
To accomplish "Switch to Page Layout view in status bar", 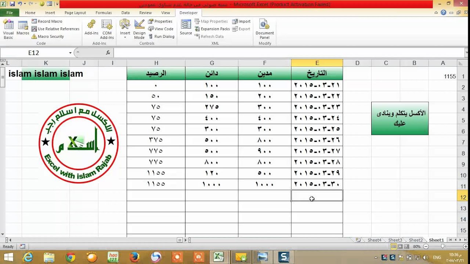I will [401, 247].
